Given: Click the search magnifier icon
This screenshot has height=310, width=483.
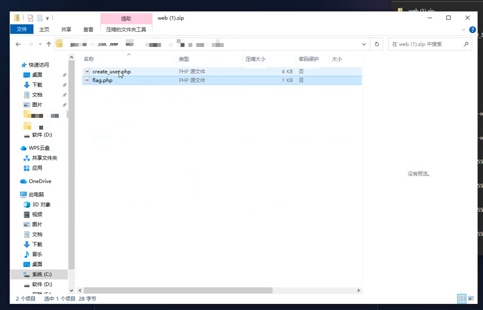Looking at the screenshot, I should 466,44.
